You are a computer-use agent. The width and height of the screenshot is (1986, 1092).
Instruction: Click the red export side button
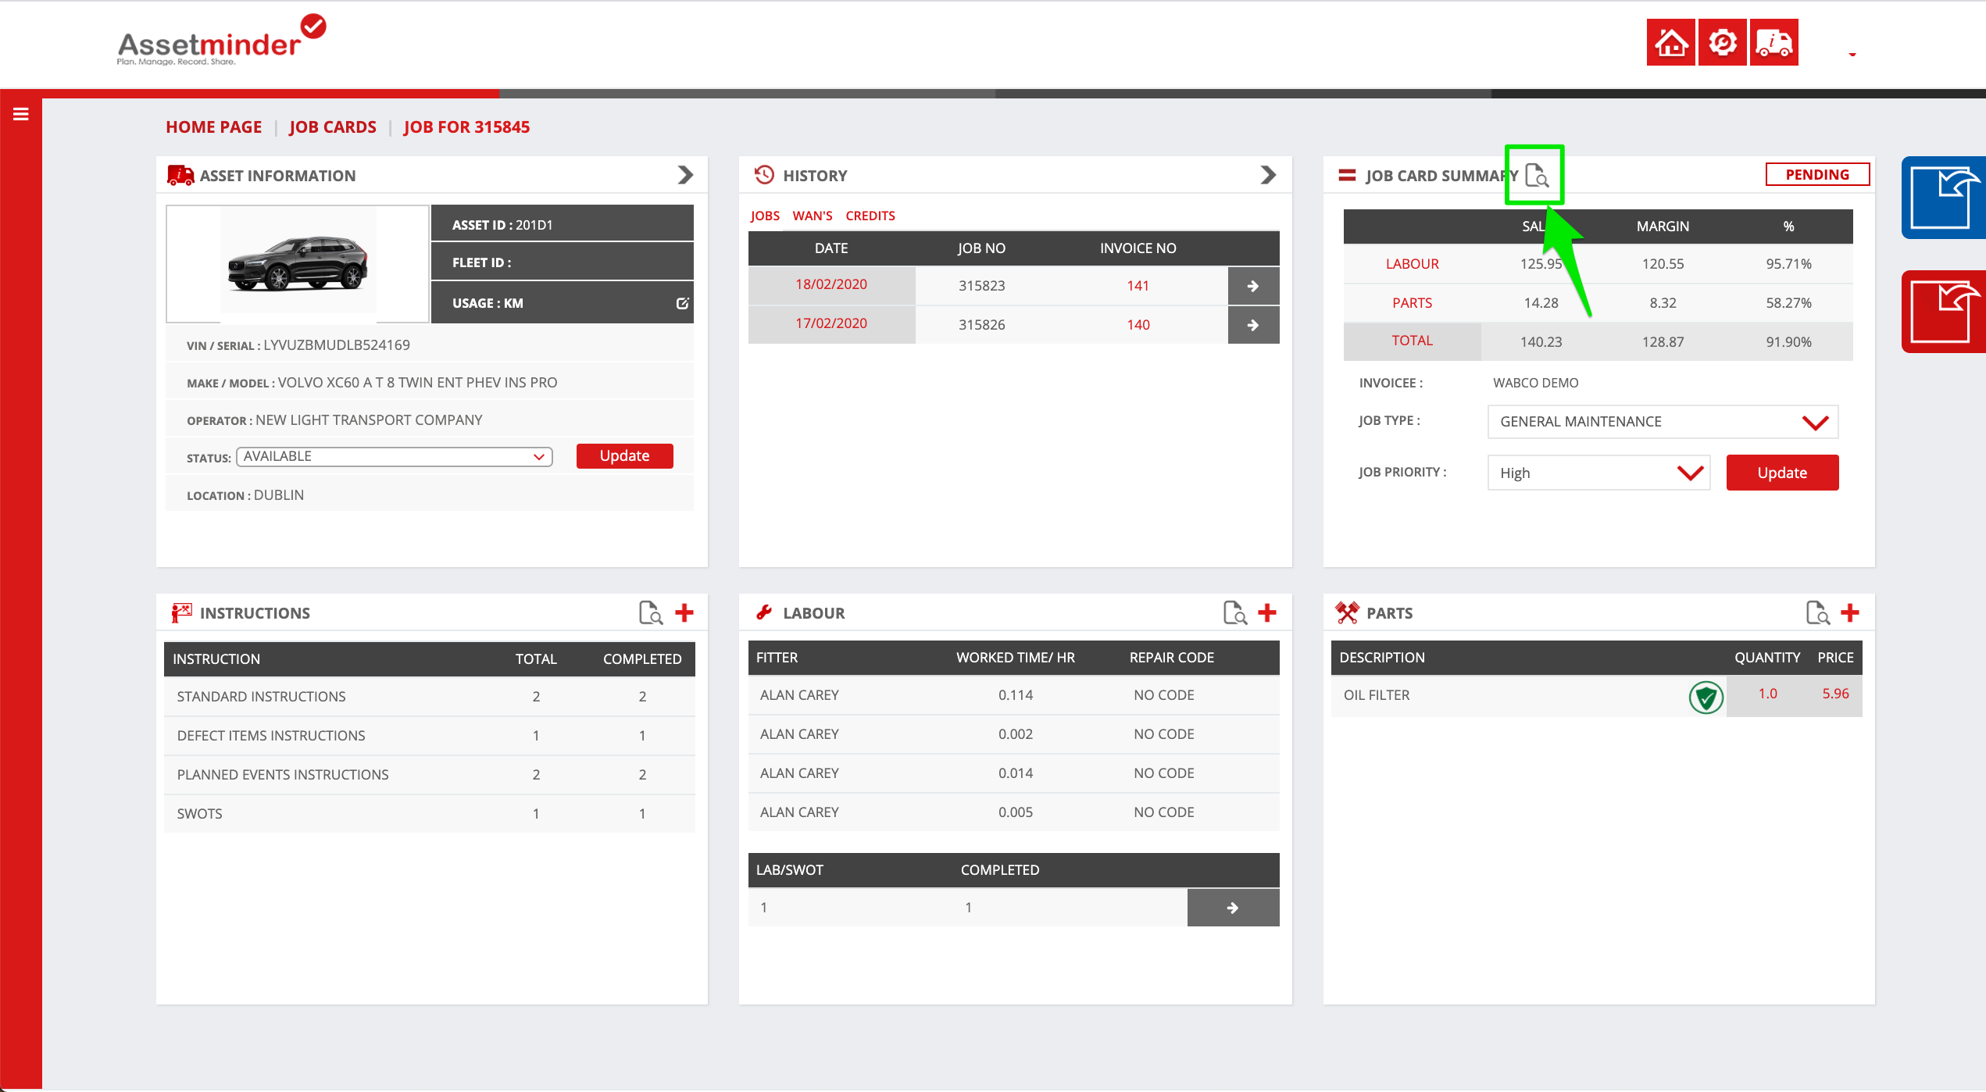tap(1944, 312)
